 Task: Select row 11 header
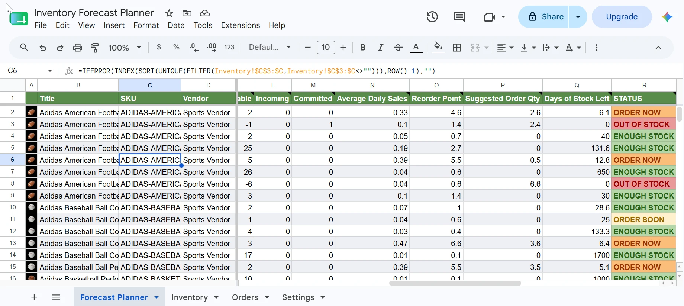coord(13,219)
